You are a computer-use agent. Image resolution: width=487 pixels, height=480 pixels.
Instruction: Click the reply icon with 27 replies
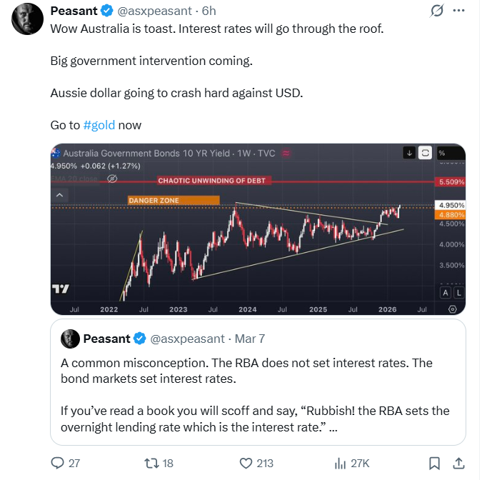(x=59, y=463)
